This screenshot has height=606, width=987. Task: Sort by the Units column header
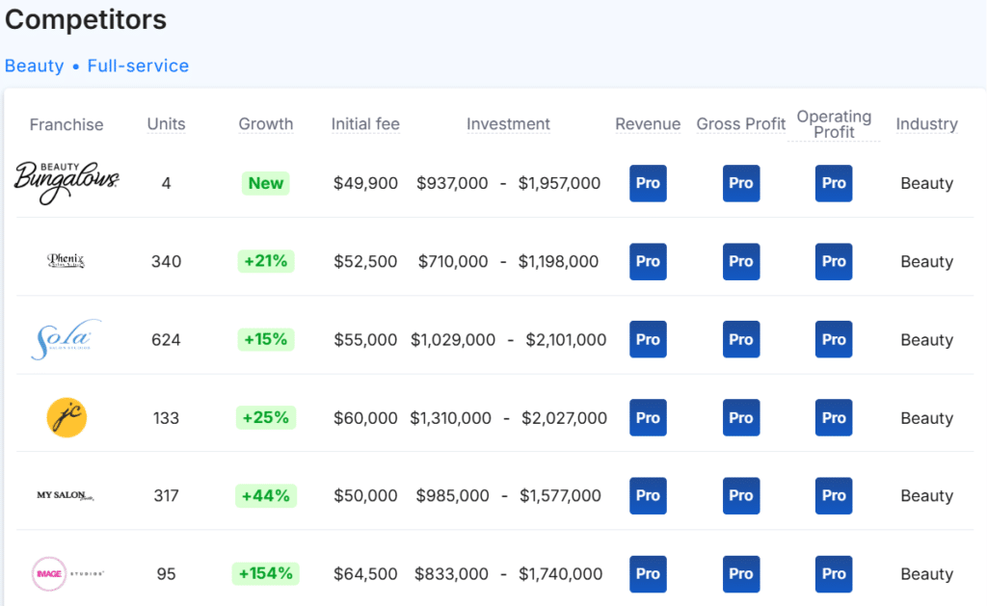(166, 124)
